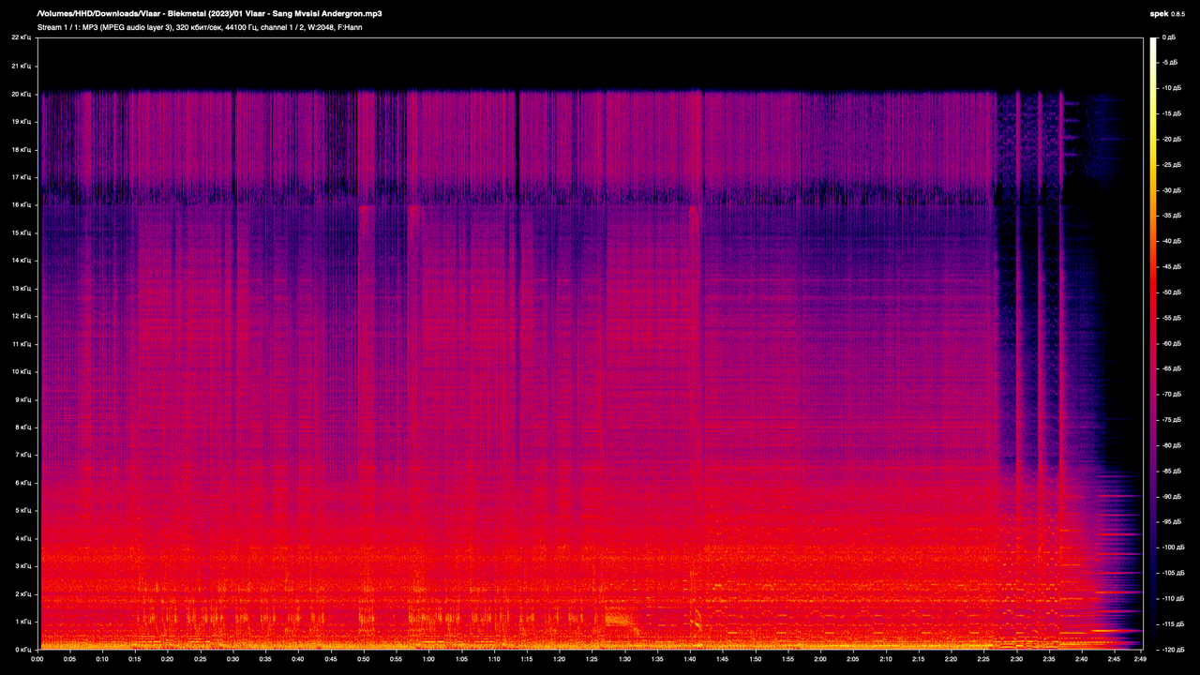Click the 0:00 time axis label

[x=37, y=659]
